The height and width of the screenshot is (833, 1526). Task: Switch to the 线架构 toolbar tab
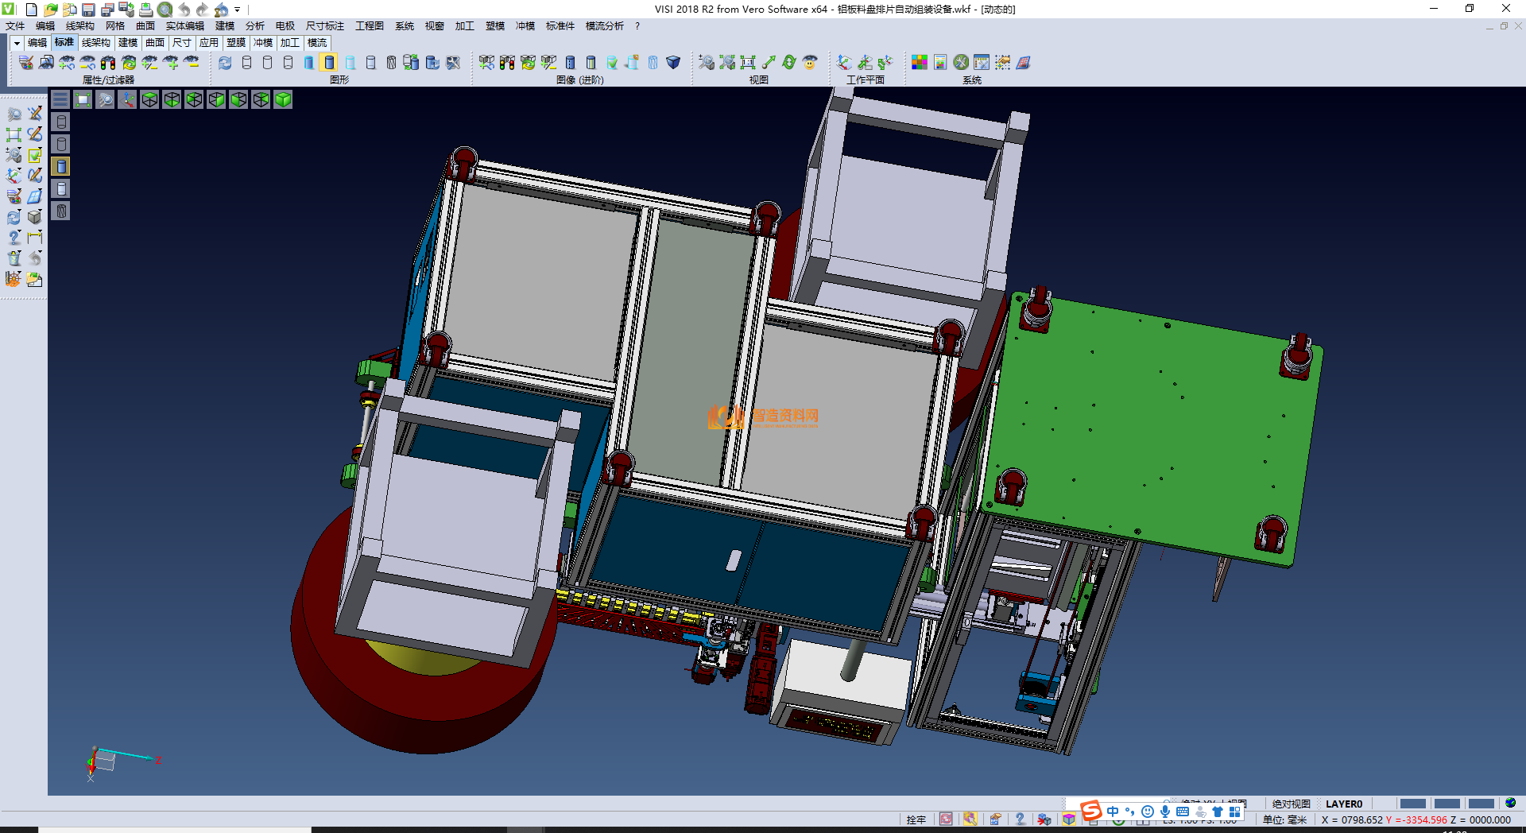tap(95, 43)
